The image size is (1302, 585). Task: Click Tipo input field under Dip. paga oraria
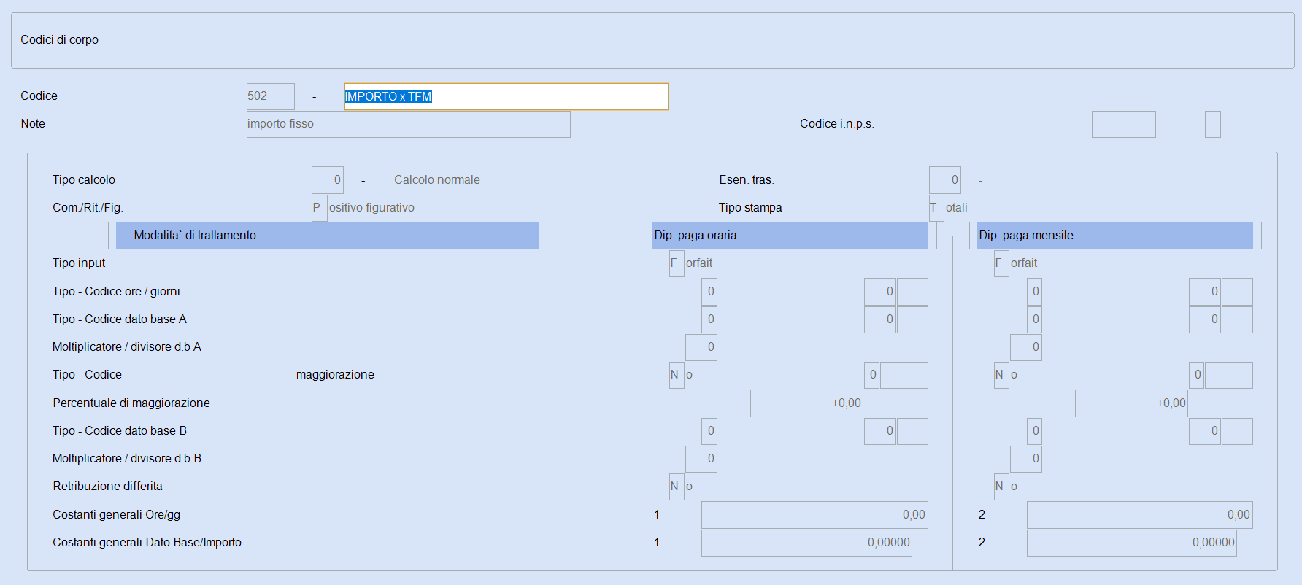677,263
